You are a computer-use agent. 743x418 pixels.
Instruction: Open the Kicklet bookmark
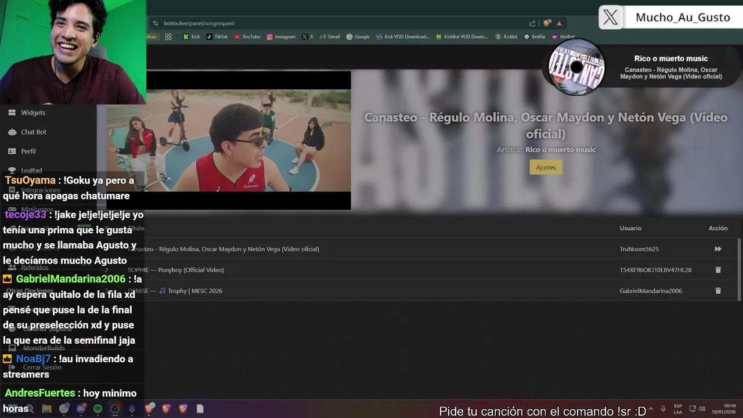point(506,37)
